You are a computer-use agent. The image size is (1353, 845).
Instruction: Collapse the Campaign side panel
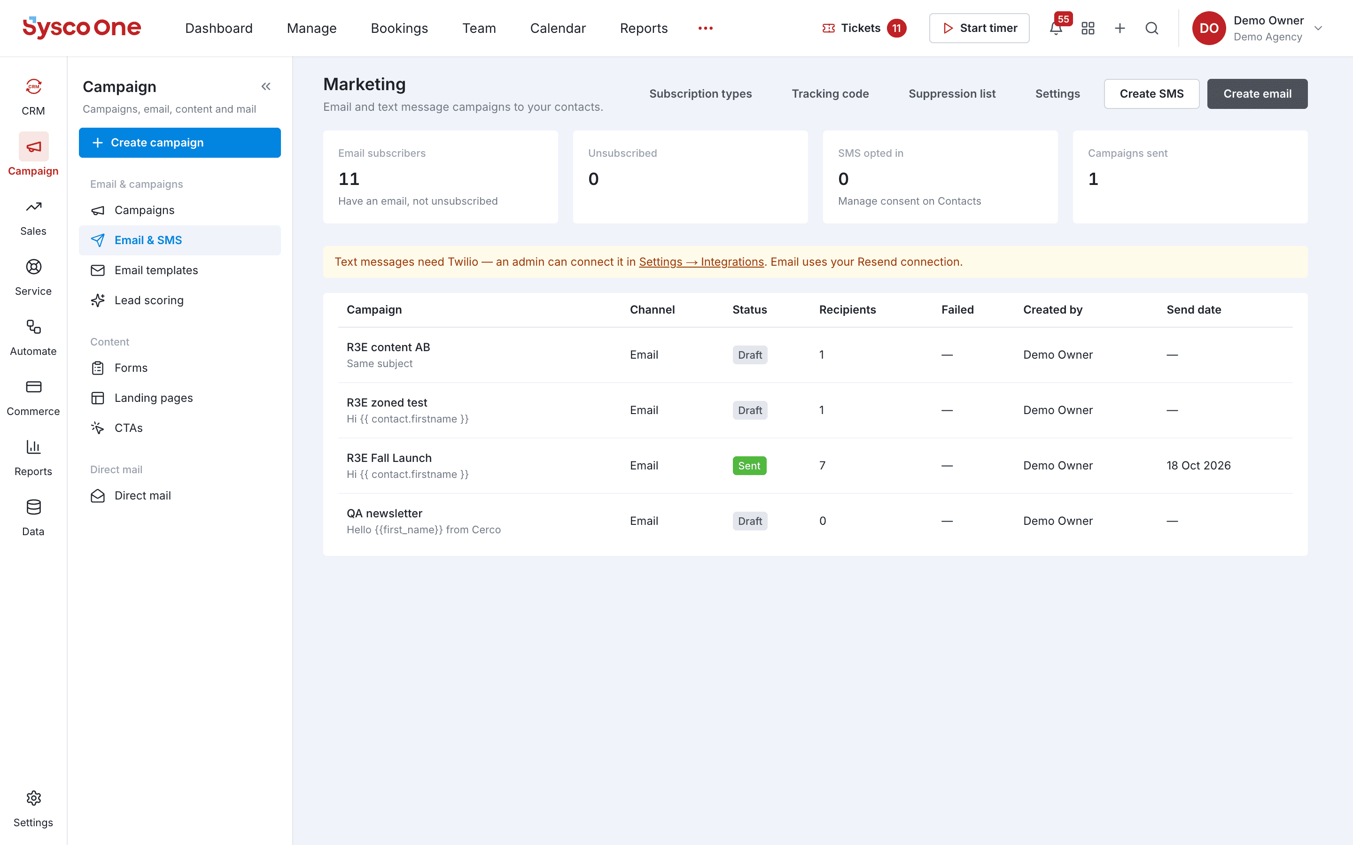point(266,87)
